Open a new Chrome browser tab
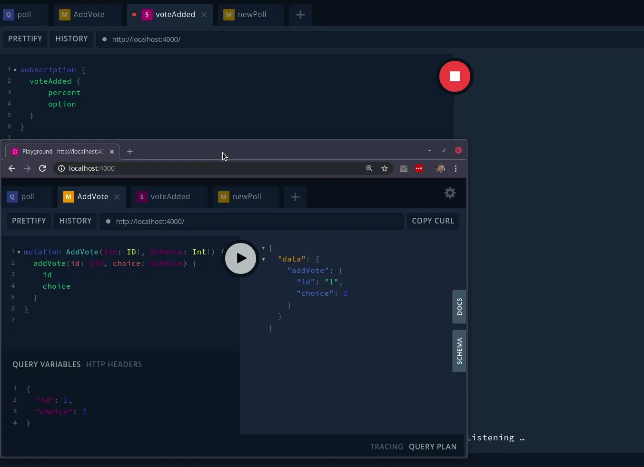Viewport: 644px width, 467px height. point(130,152)
